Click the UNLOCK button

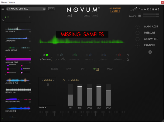[115, 11]
